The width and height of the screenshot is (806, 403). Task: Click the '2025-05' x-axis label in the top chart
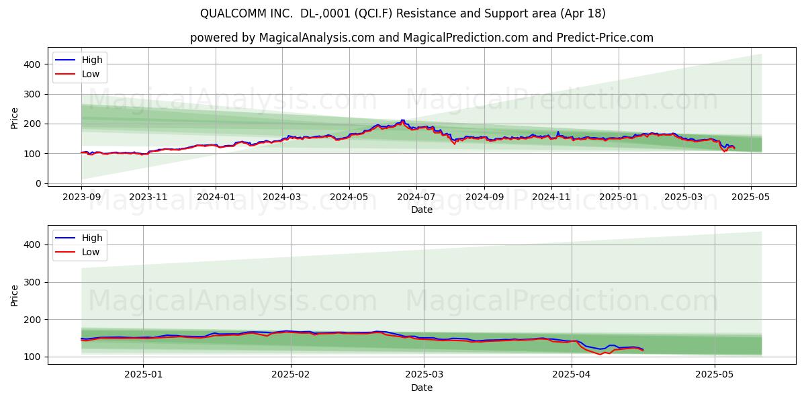pos(751,197)
